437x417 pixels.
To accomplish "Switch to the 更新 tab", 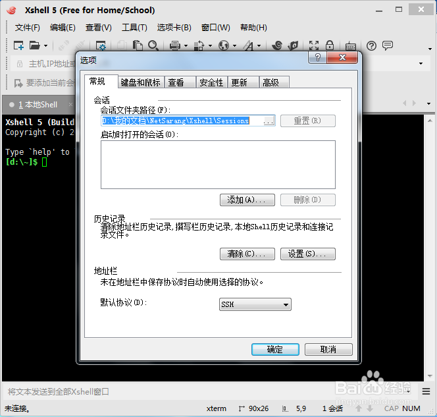I will (243, 82).
